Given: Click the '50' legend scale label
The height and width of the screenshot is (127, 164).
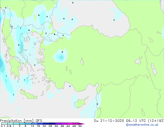Looking at the screenshot, I should pyautogui.click(x=80, y=126).
